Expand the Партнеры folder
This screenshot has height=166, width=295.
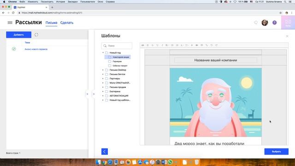point(103,78)
